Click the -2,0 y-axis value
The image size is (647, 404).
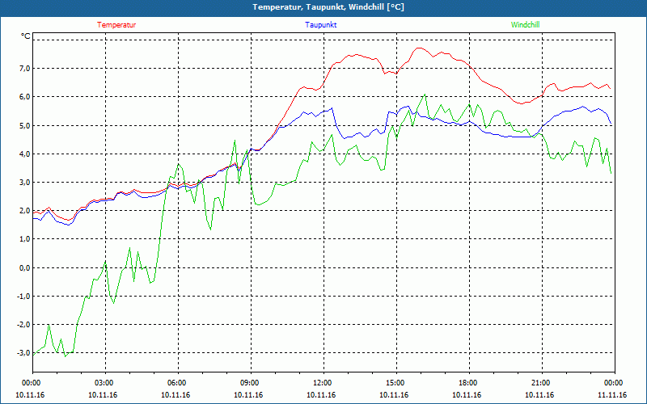[x=23, y=325]
